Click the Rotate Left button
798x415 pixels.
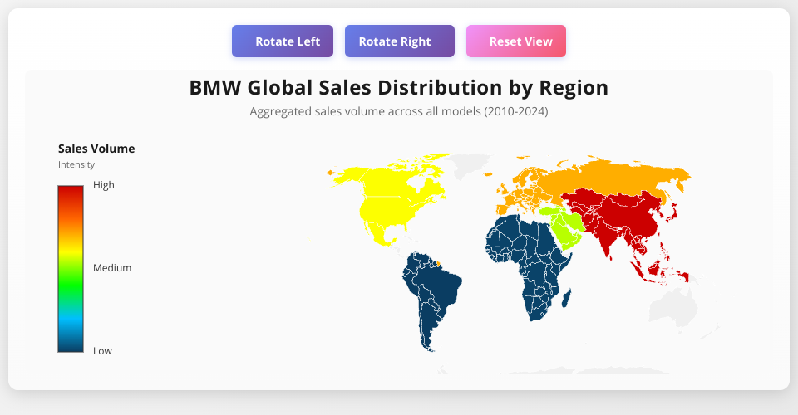tap(283, 41)
